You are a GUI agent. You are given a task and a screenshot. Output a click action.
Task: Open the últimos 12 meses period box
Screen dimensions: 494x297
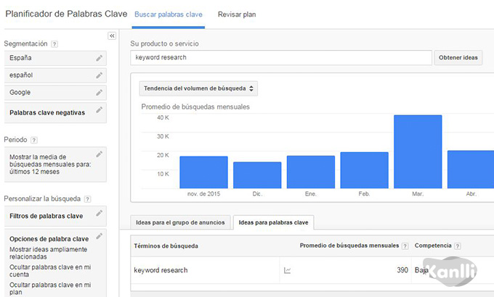coord(55,164)
